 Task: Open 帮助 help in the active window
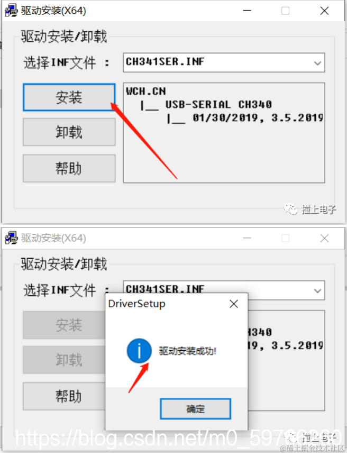pos(69,168)
